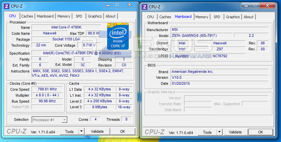Click the Ext. Model value 3C
This screenshot has height=142, width=281.
pyautogui.click(x=83, y=65)
